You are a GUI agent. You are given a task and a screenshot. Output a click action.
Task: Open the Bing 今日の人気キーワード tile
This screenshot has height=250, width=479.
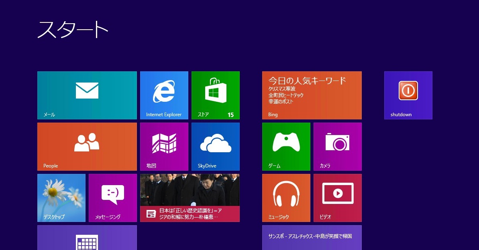[x=312, y=95]
